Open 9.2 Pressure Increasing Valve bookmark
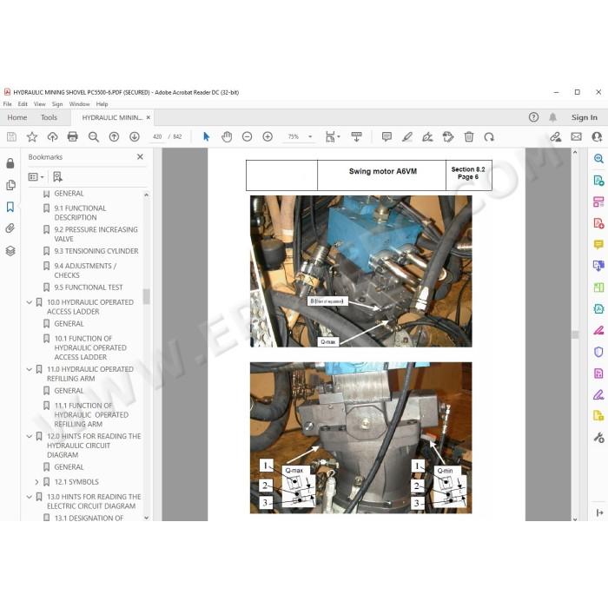 [x=96, y=234]
